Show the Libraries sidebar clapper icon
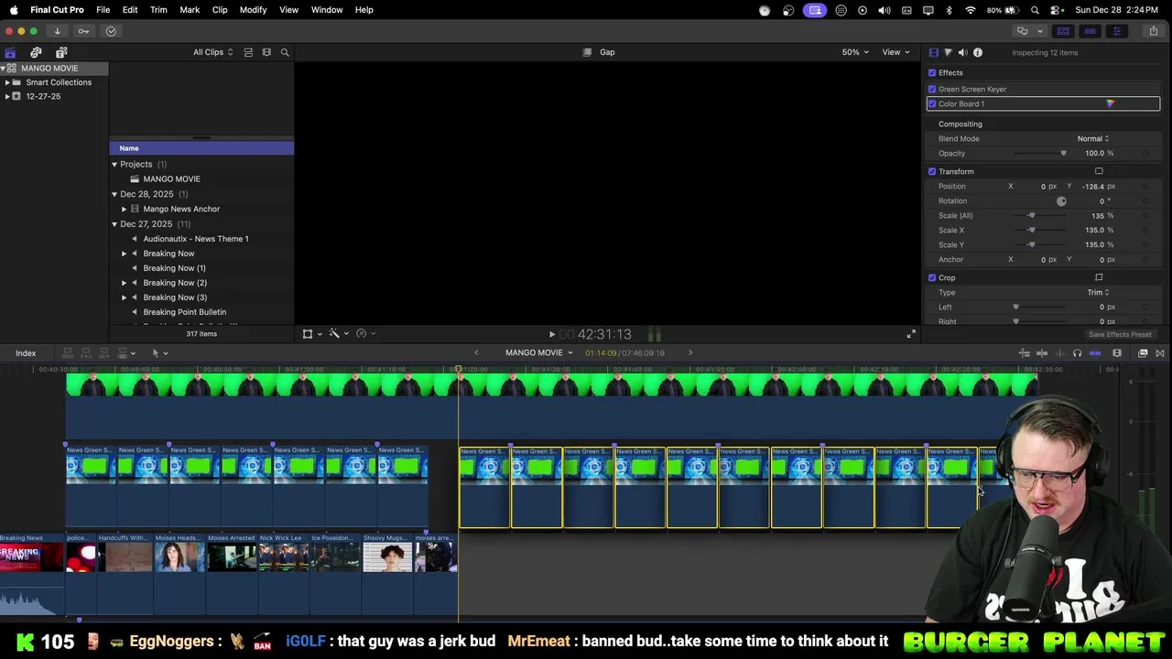The width and height of the screenshot is (1172, 659). [x=10, y=52]
